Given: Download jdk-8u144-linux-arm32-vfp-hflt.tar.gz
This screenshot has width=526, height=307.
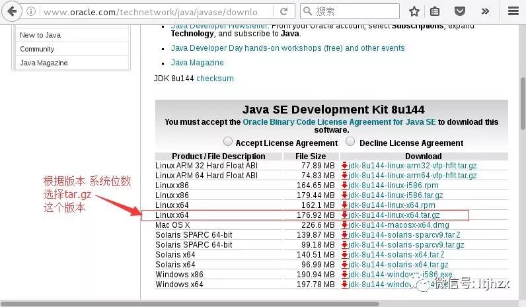Looking at the screenshot, I should pos(412,166).
